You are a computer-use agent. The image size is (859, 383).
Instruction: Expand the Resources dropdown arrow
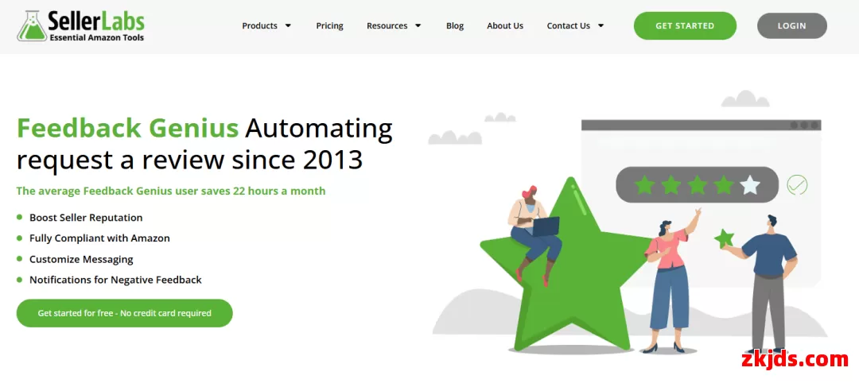(418, 26)
